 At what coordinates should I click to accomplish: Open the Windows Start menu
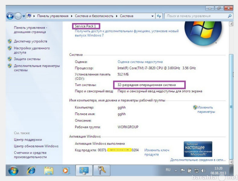tap(13, 170)
